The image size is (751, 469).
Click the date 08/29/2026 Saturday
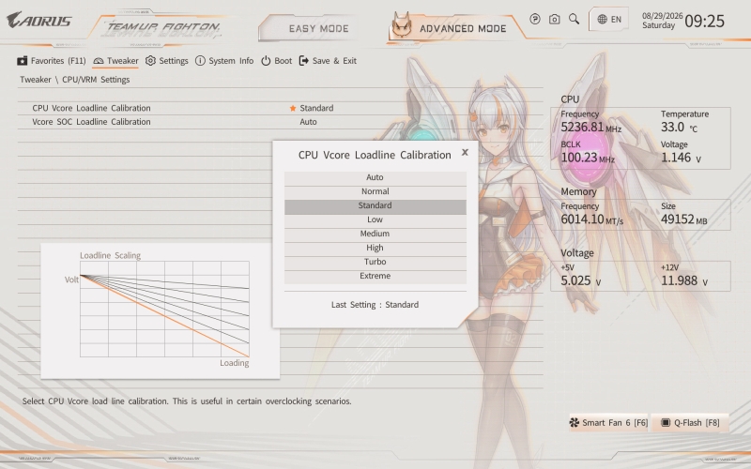[663, 21]
